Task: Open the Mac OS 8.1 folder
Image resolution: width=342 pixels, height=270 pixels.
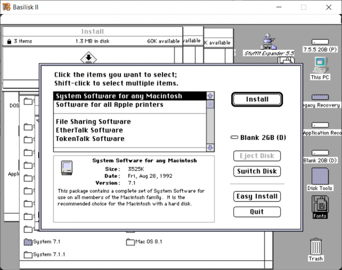Action: click(130, 242)
